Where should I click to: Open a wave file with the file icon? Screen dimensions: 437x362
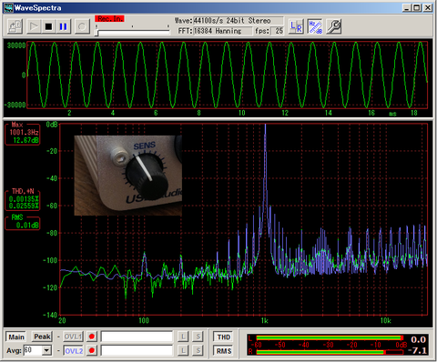pyautogui.click(x=15, y=26)
